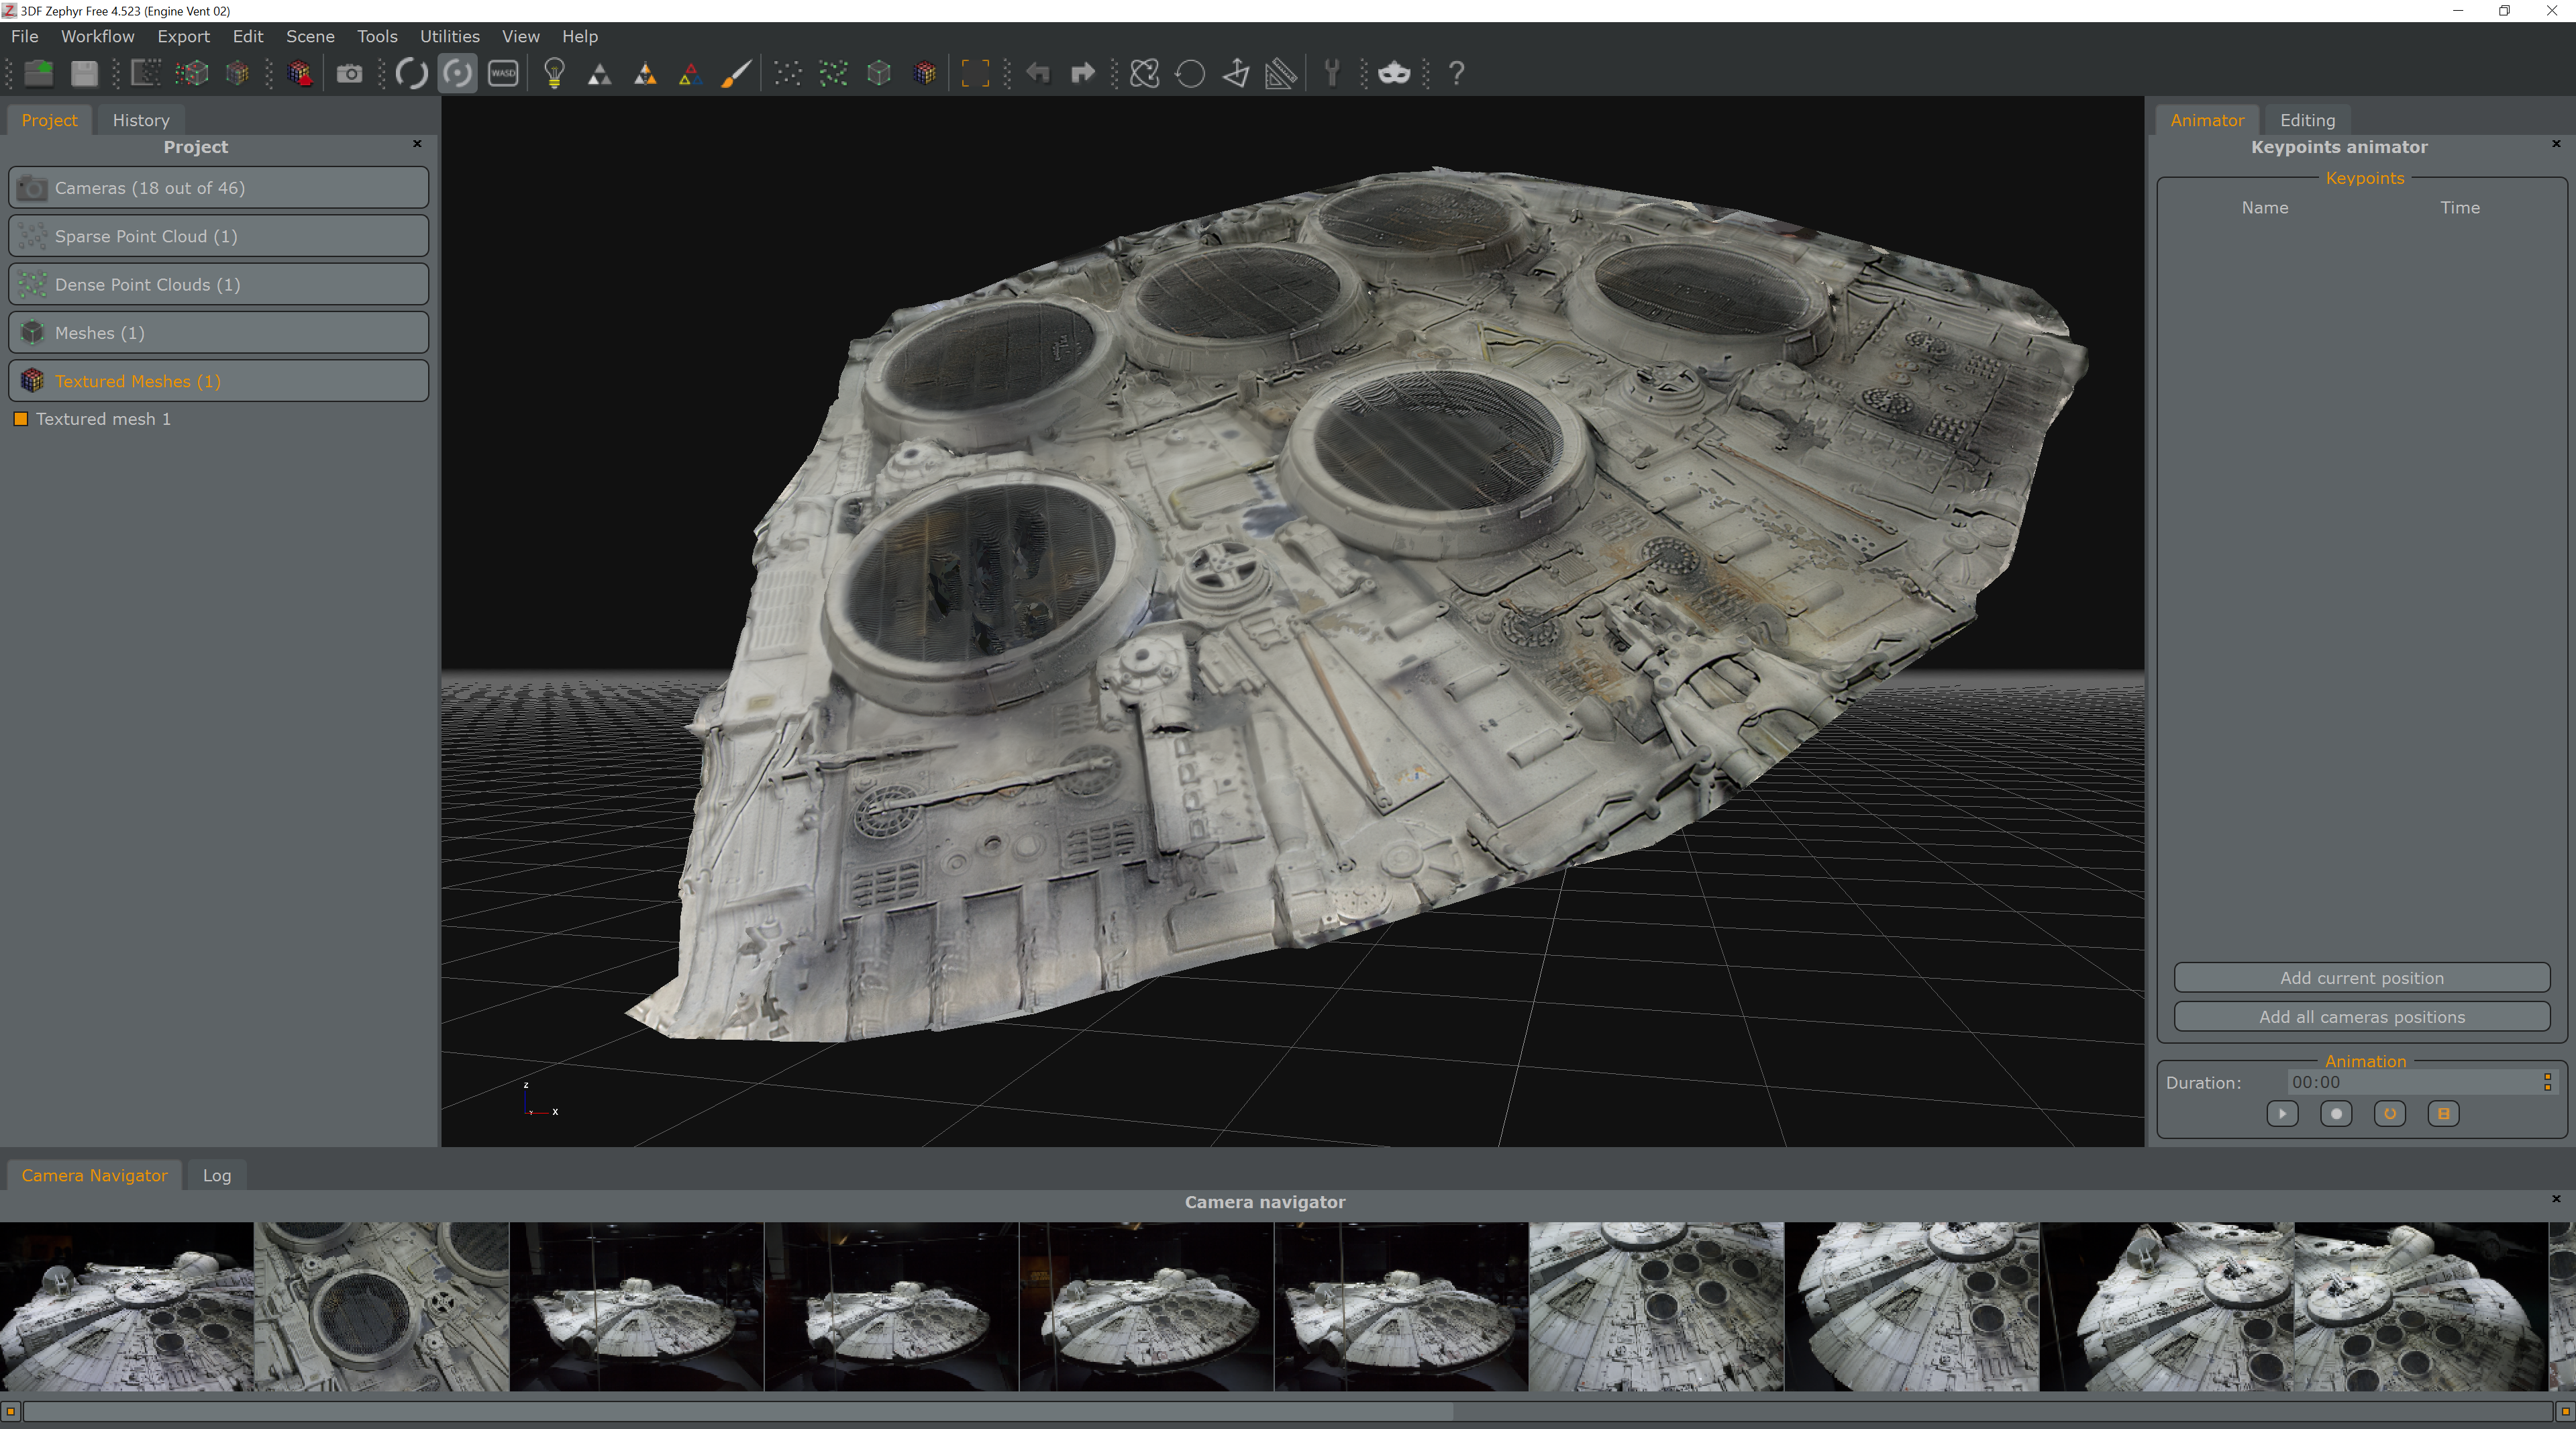Switch to colored wireframe triangles mode

coord(690,73)
